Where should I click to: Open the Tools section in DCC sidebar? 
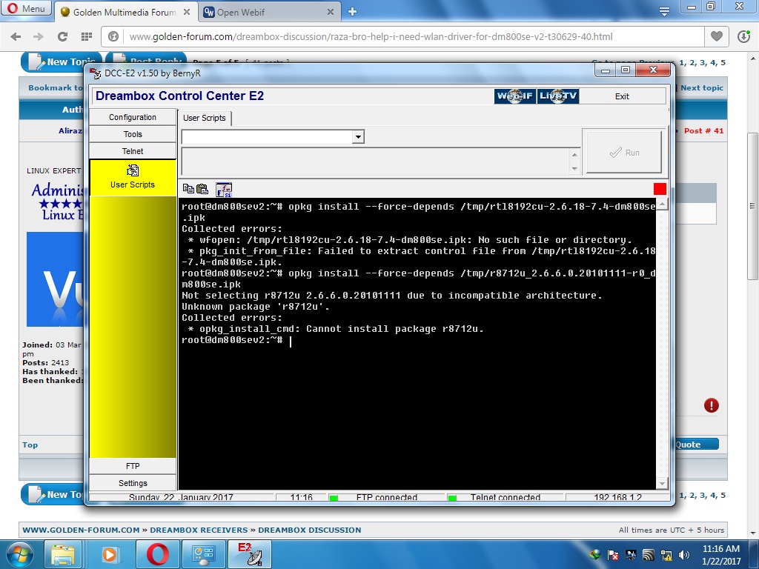(132, 134)
